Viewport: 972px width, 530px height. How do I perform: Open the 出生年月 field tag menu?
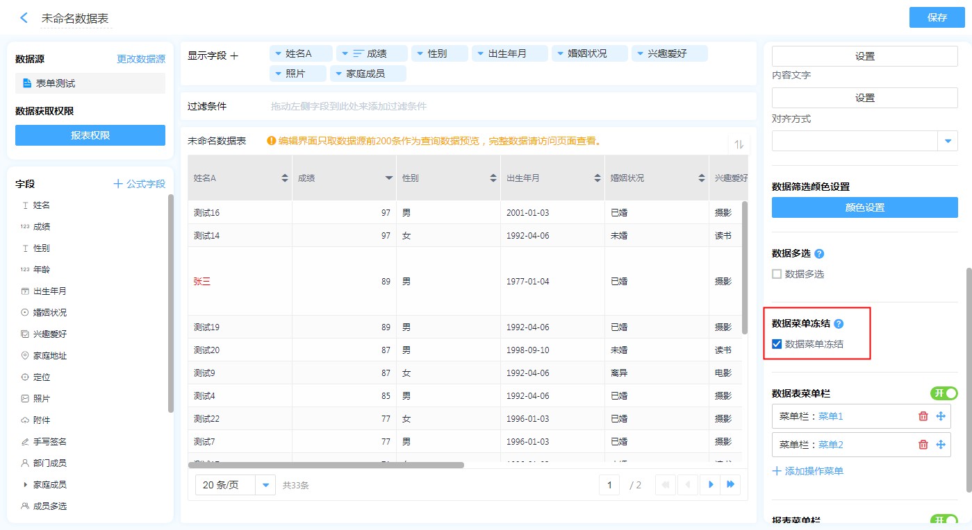tap(479, 53)
